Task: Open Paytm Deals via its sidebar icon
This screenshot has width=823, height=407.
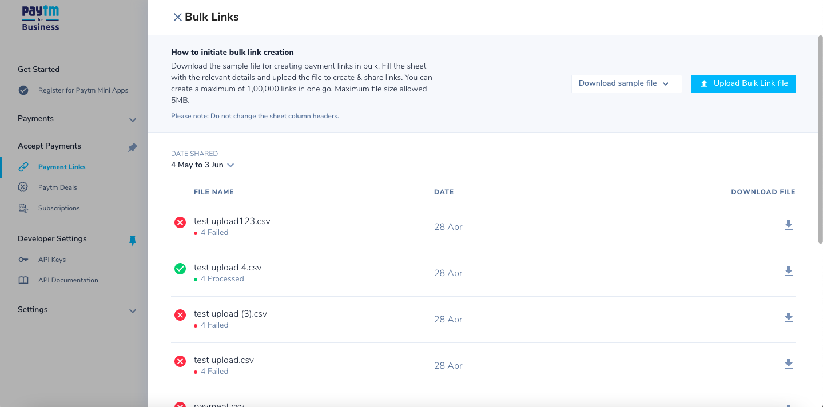Action: pos(23,187)
